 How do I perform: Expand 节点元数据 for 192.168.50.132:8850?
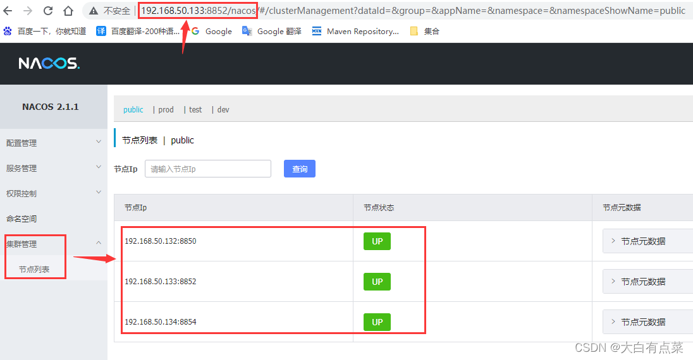point(647,241)
